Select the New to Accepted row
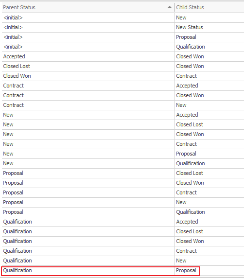This screenshot has height=278, width=244. 123,115
